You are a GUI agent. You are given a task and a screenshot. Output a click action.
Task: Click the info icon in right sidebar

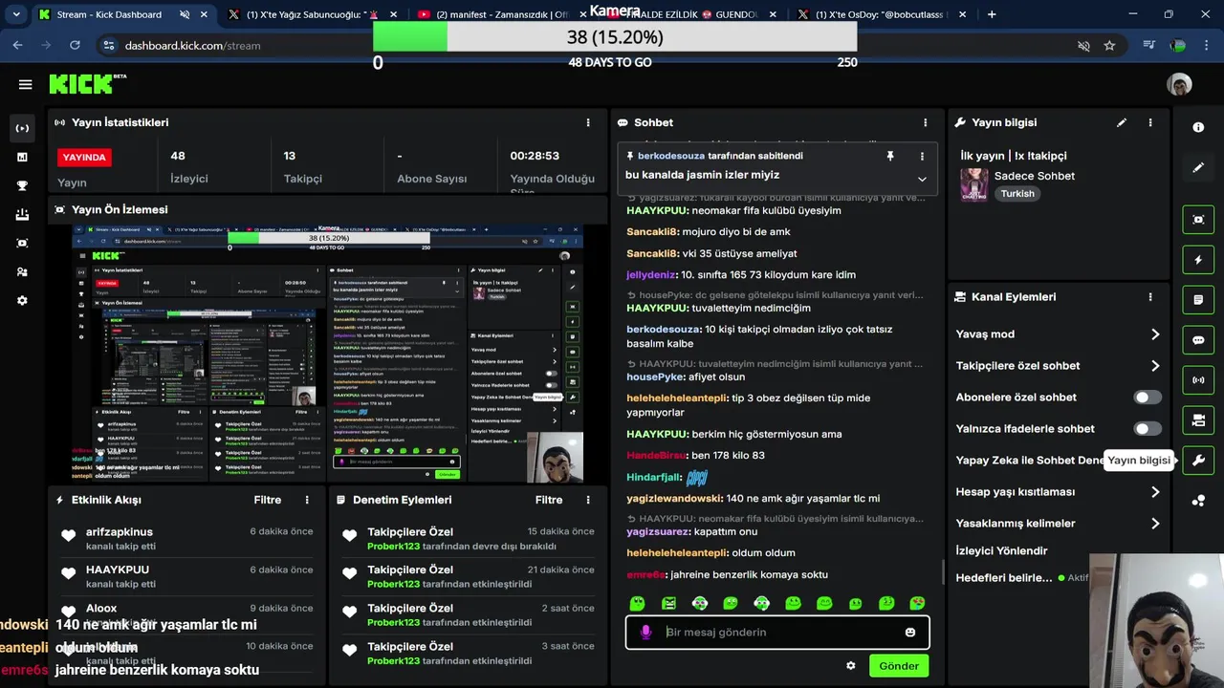1198,127
